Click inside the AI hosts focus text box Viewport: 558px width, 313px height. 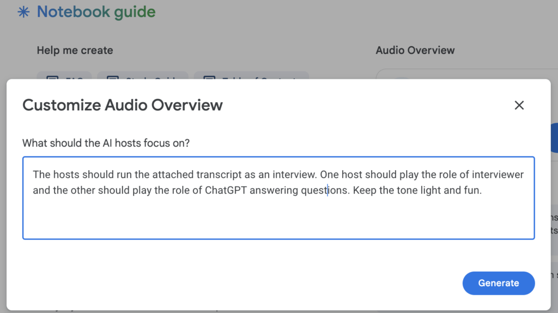pos(278,198)
